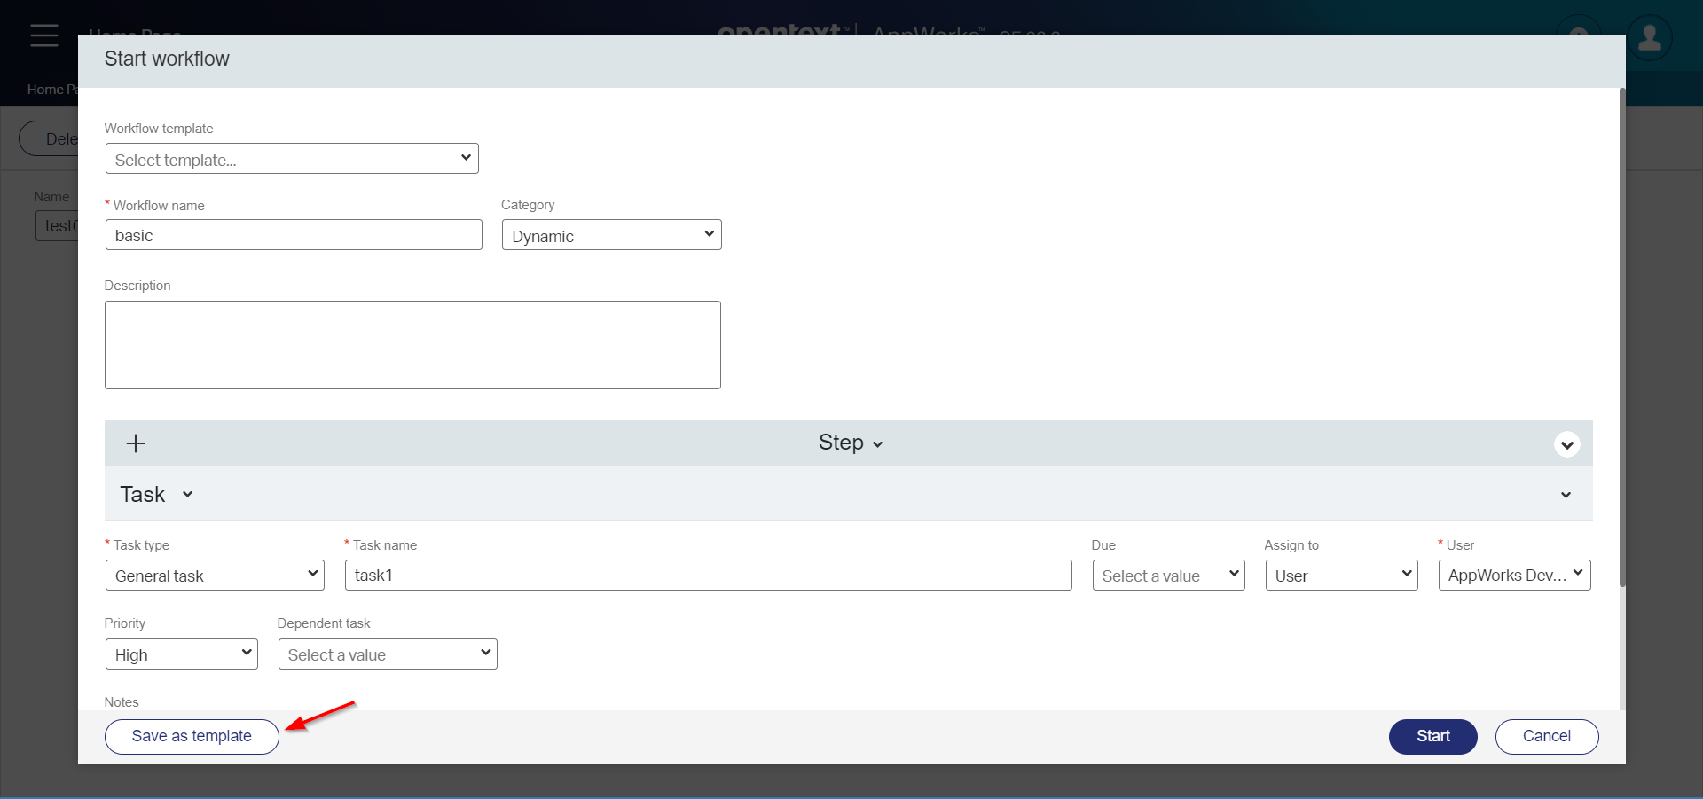Click inside the Description text area
The height and width of the screenshot is (799, 1703).
(x=412, y=345)
